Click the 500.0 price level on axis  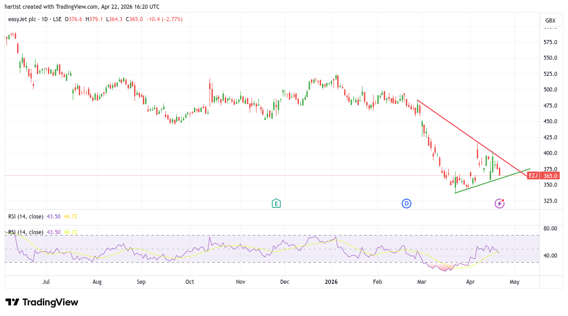(x=550, y=90)
